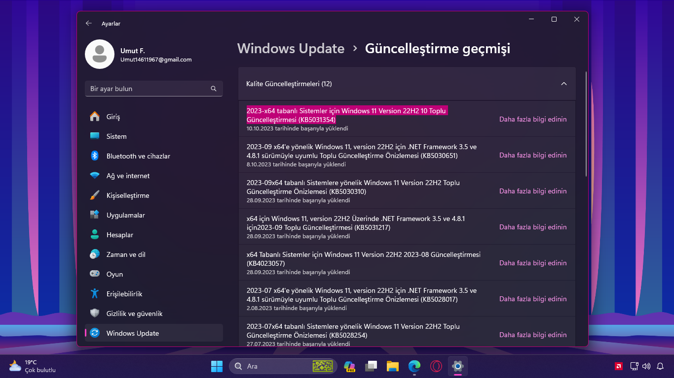Open Bluetooth ve cihazlar settings
674x378 pixels.
[x=154, y=156]
